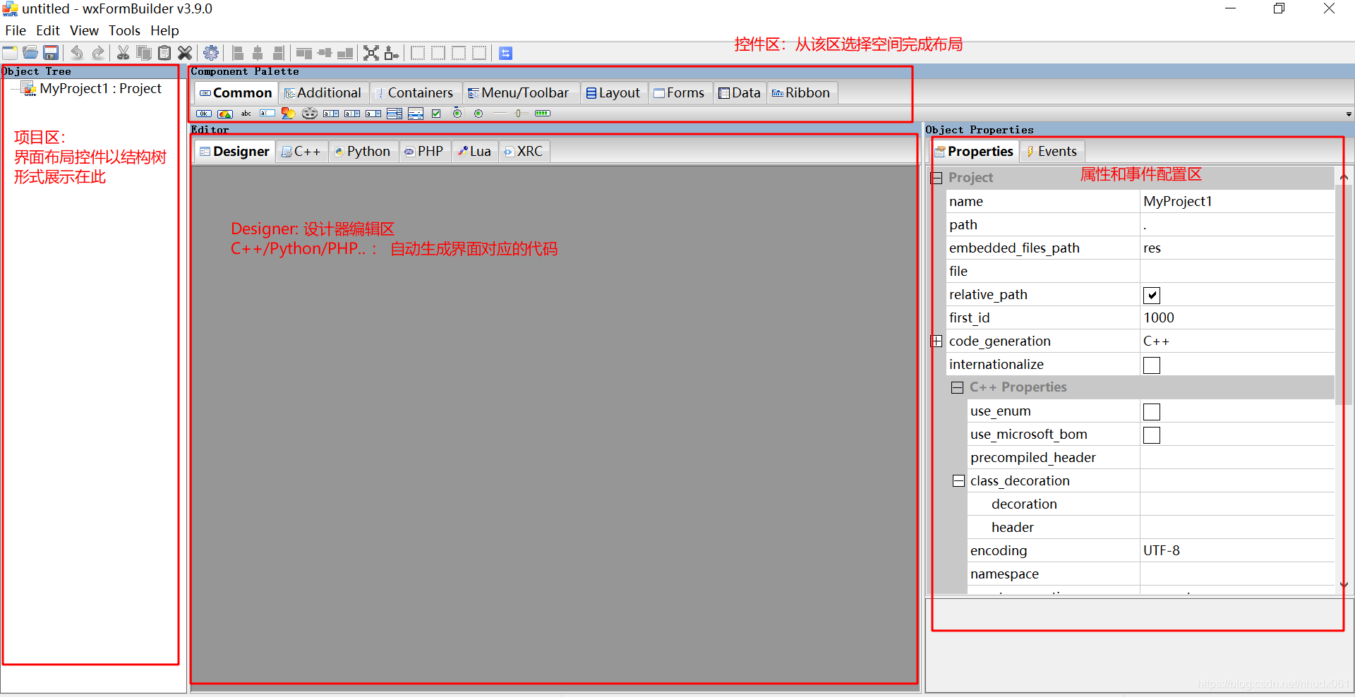Viewport: 1355px width, 697px height.
Task: Switch to the Python code tab
Action: tap(362, 151)
